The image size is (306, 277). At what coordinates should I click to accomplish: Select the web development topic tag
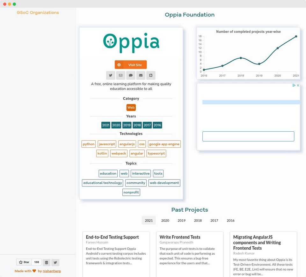tap(164, 183)
